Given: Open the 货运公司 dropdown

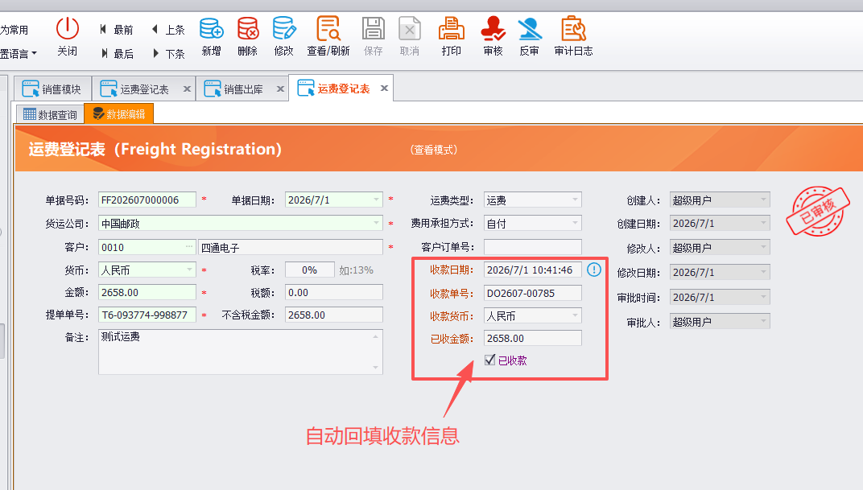Looking at the screenshot, I should coord(377,224).
